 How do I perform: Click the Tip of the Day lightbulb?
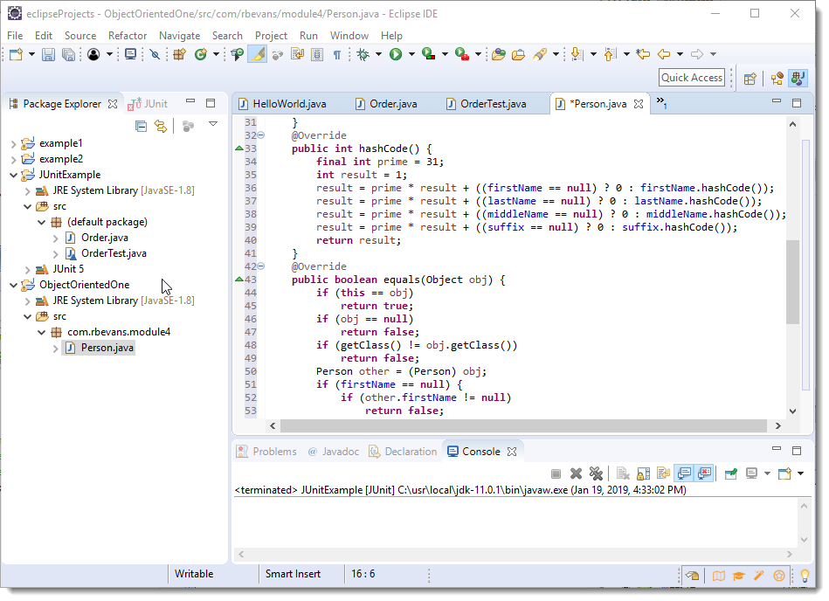(805, 576)
